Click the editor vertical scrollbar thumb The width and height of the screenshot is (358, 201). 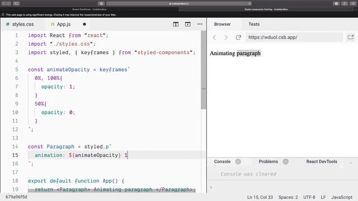(x=204, y=69)
